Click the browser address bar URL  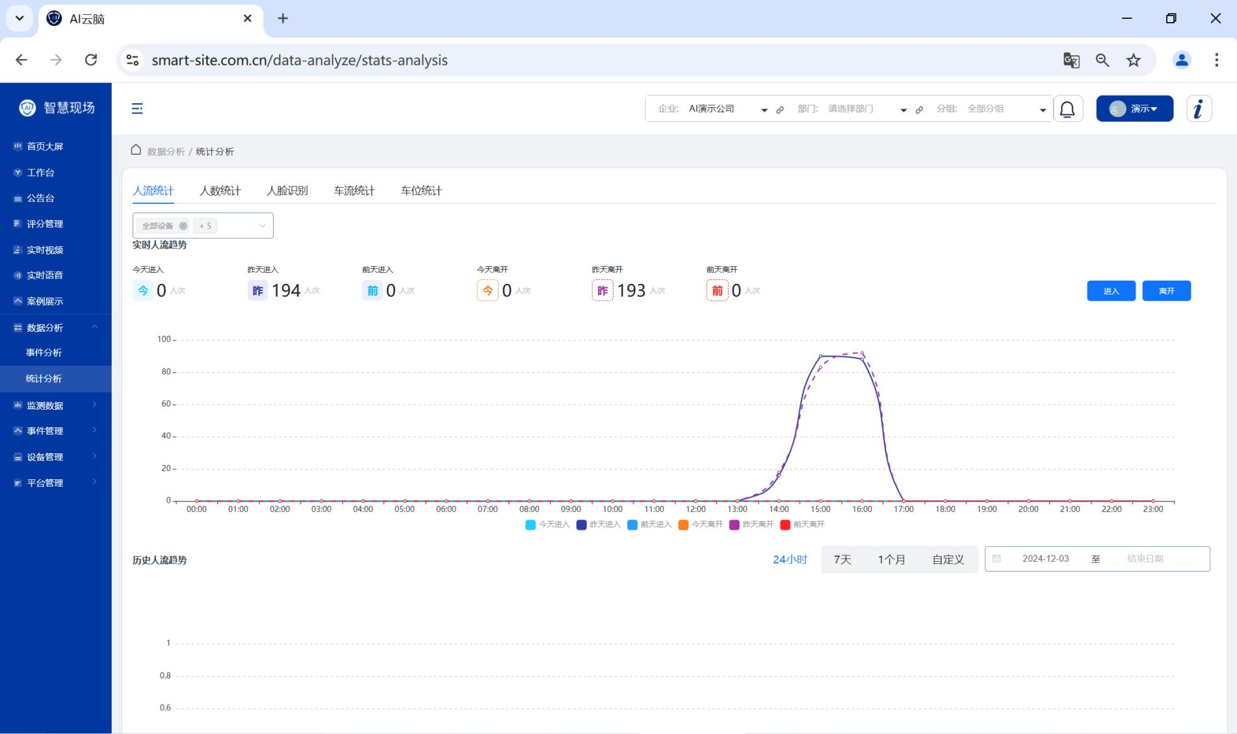coord(300,60)
